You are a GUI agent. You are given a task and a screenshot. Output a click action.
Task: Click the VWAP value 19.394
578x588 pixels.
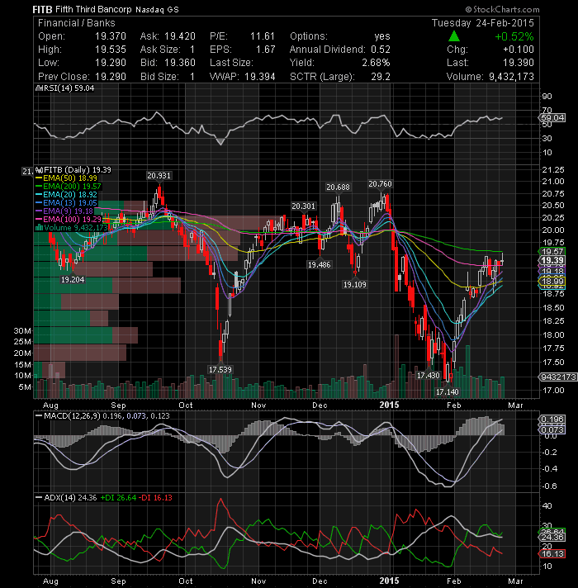coord(260,77)
